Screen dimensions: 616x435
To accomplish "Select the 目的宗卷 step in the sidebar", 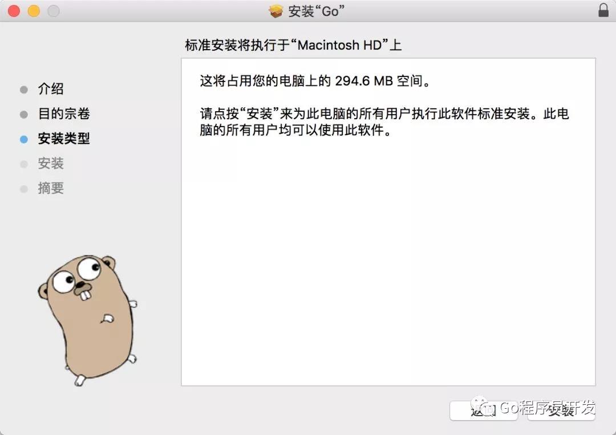I will 64,114.
